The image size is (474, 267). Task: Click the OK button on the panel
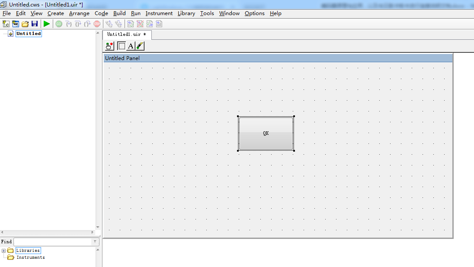266,133
